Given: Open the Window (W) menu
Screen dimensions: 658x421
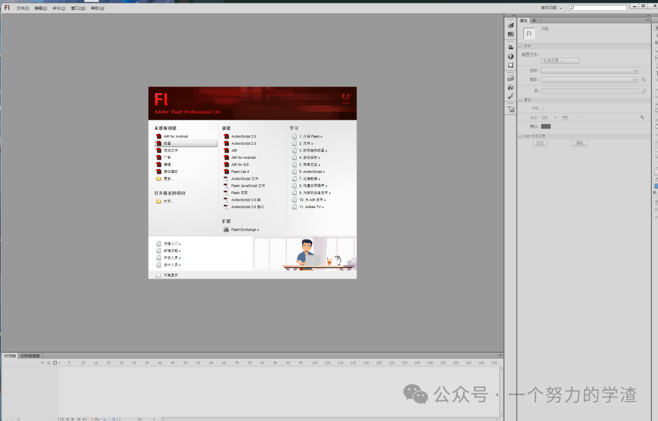Looking at the screenshot, I should click(78, 9).
